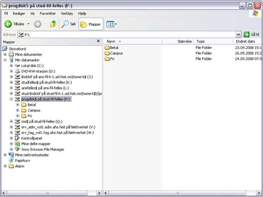Screen dimensions: 263x197
Task: Open the Hjelp menu
Action: [x=82, y=14]
